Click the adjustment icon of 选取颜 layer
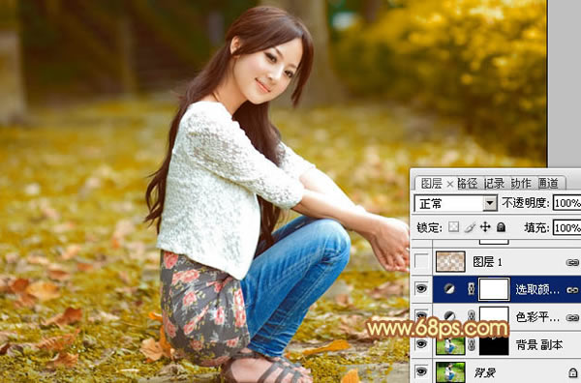581x383 pixels. (x=449, y=289)
